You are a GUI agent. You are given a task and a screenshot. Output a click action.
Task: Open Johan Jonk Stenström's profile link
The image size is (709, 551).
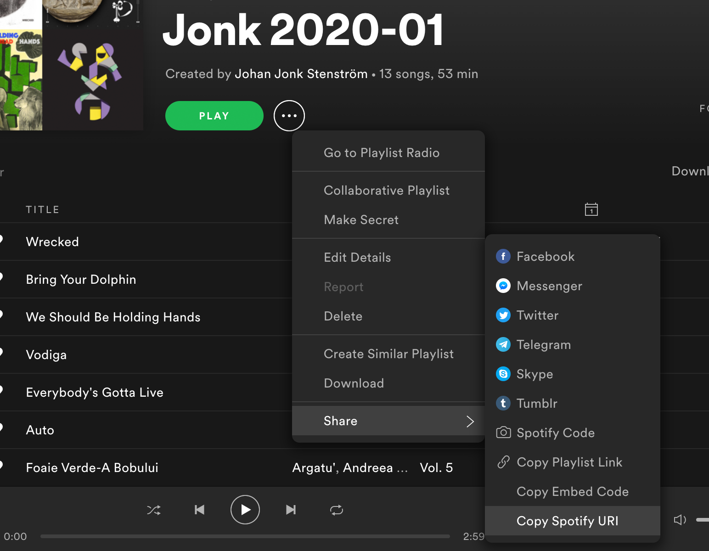(x=301, y=74)
